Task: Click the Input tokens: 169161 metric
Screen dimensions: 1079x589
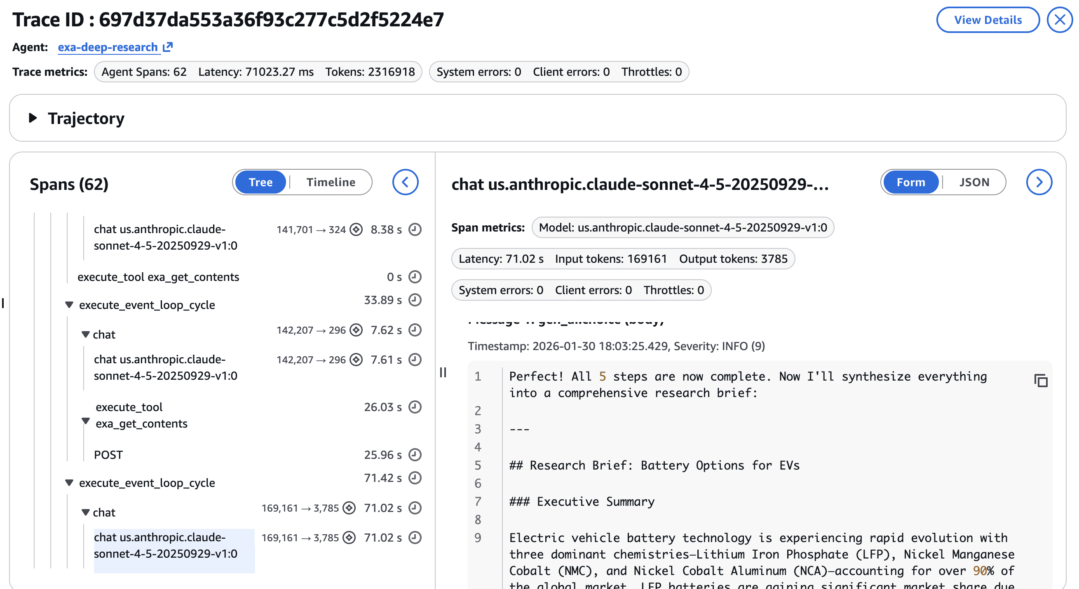Action: coord(611,259)
